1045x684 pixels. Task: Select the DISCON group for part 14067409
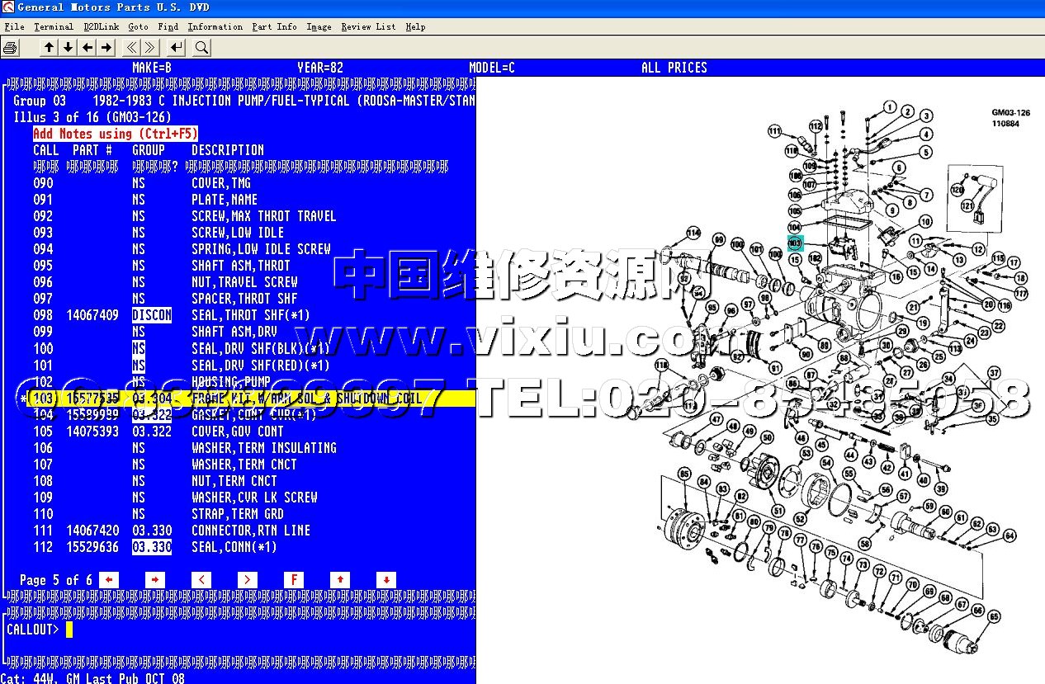[152, 315]
